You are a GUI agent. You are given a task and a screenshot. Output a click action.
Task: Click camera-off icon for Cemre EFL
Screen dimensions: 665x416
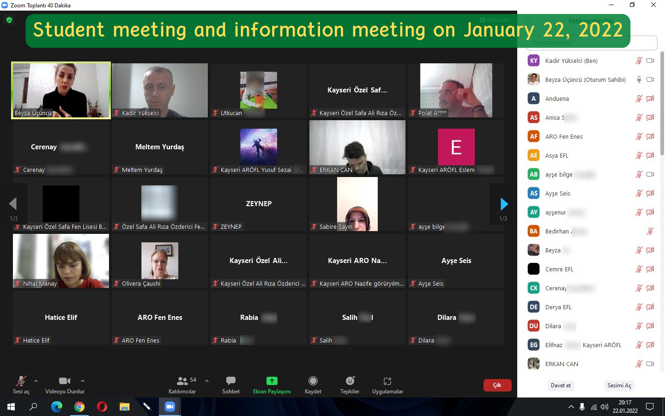click(650, 269)
